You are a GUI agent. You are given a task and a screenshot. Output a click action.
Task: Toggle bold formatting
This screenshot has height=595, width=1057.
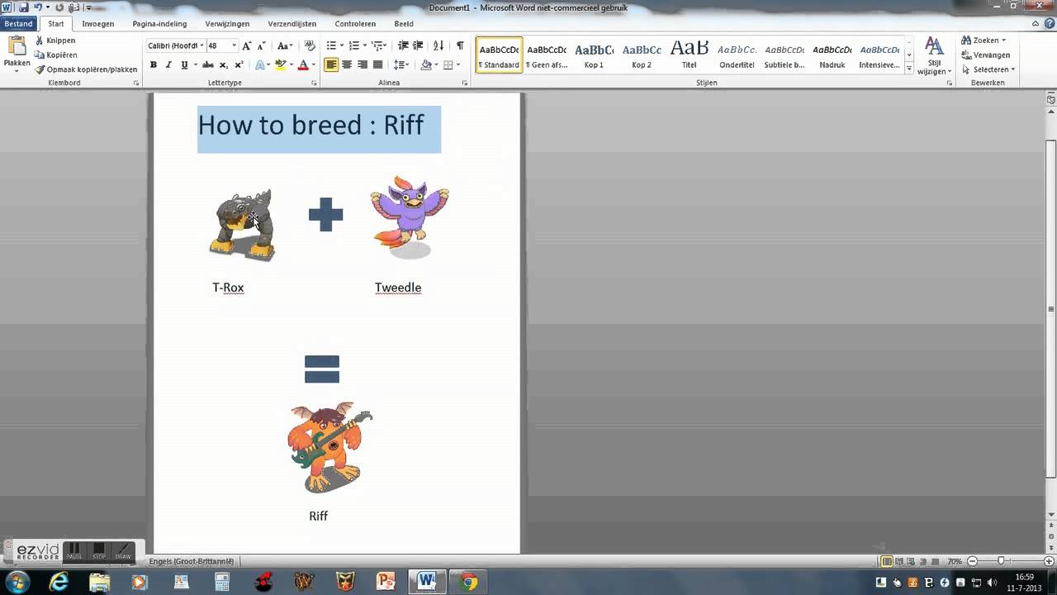153,64
